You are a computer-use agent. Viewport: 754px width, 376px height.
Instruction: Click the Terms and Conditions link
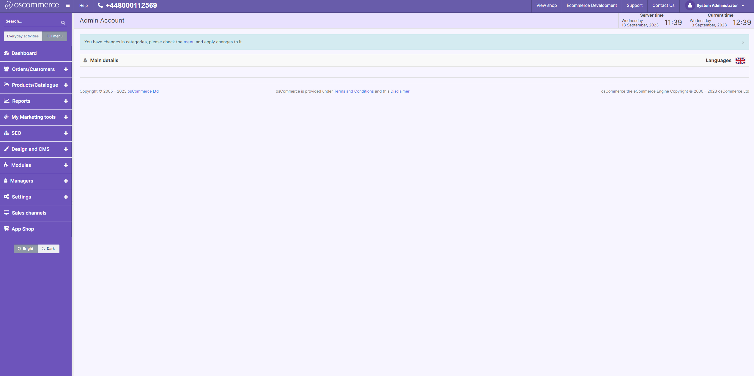[354, 91]
